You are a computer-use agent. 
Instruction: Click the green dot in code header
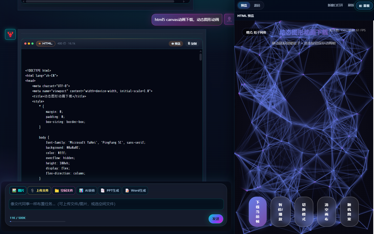(32, 44)
